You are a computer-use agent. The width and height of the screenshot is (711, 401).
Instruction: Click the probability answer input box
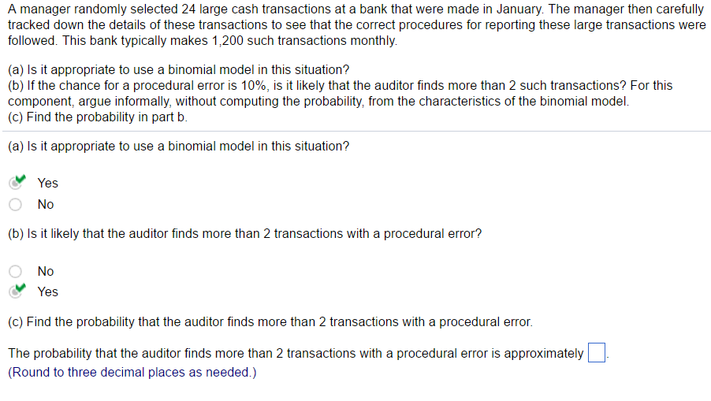[596, 353]
